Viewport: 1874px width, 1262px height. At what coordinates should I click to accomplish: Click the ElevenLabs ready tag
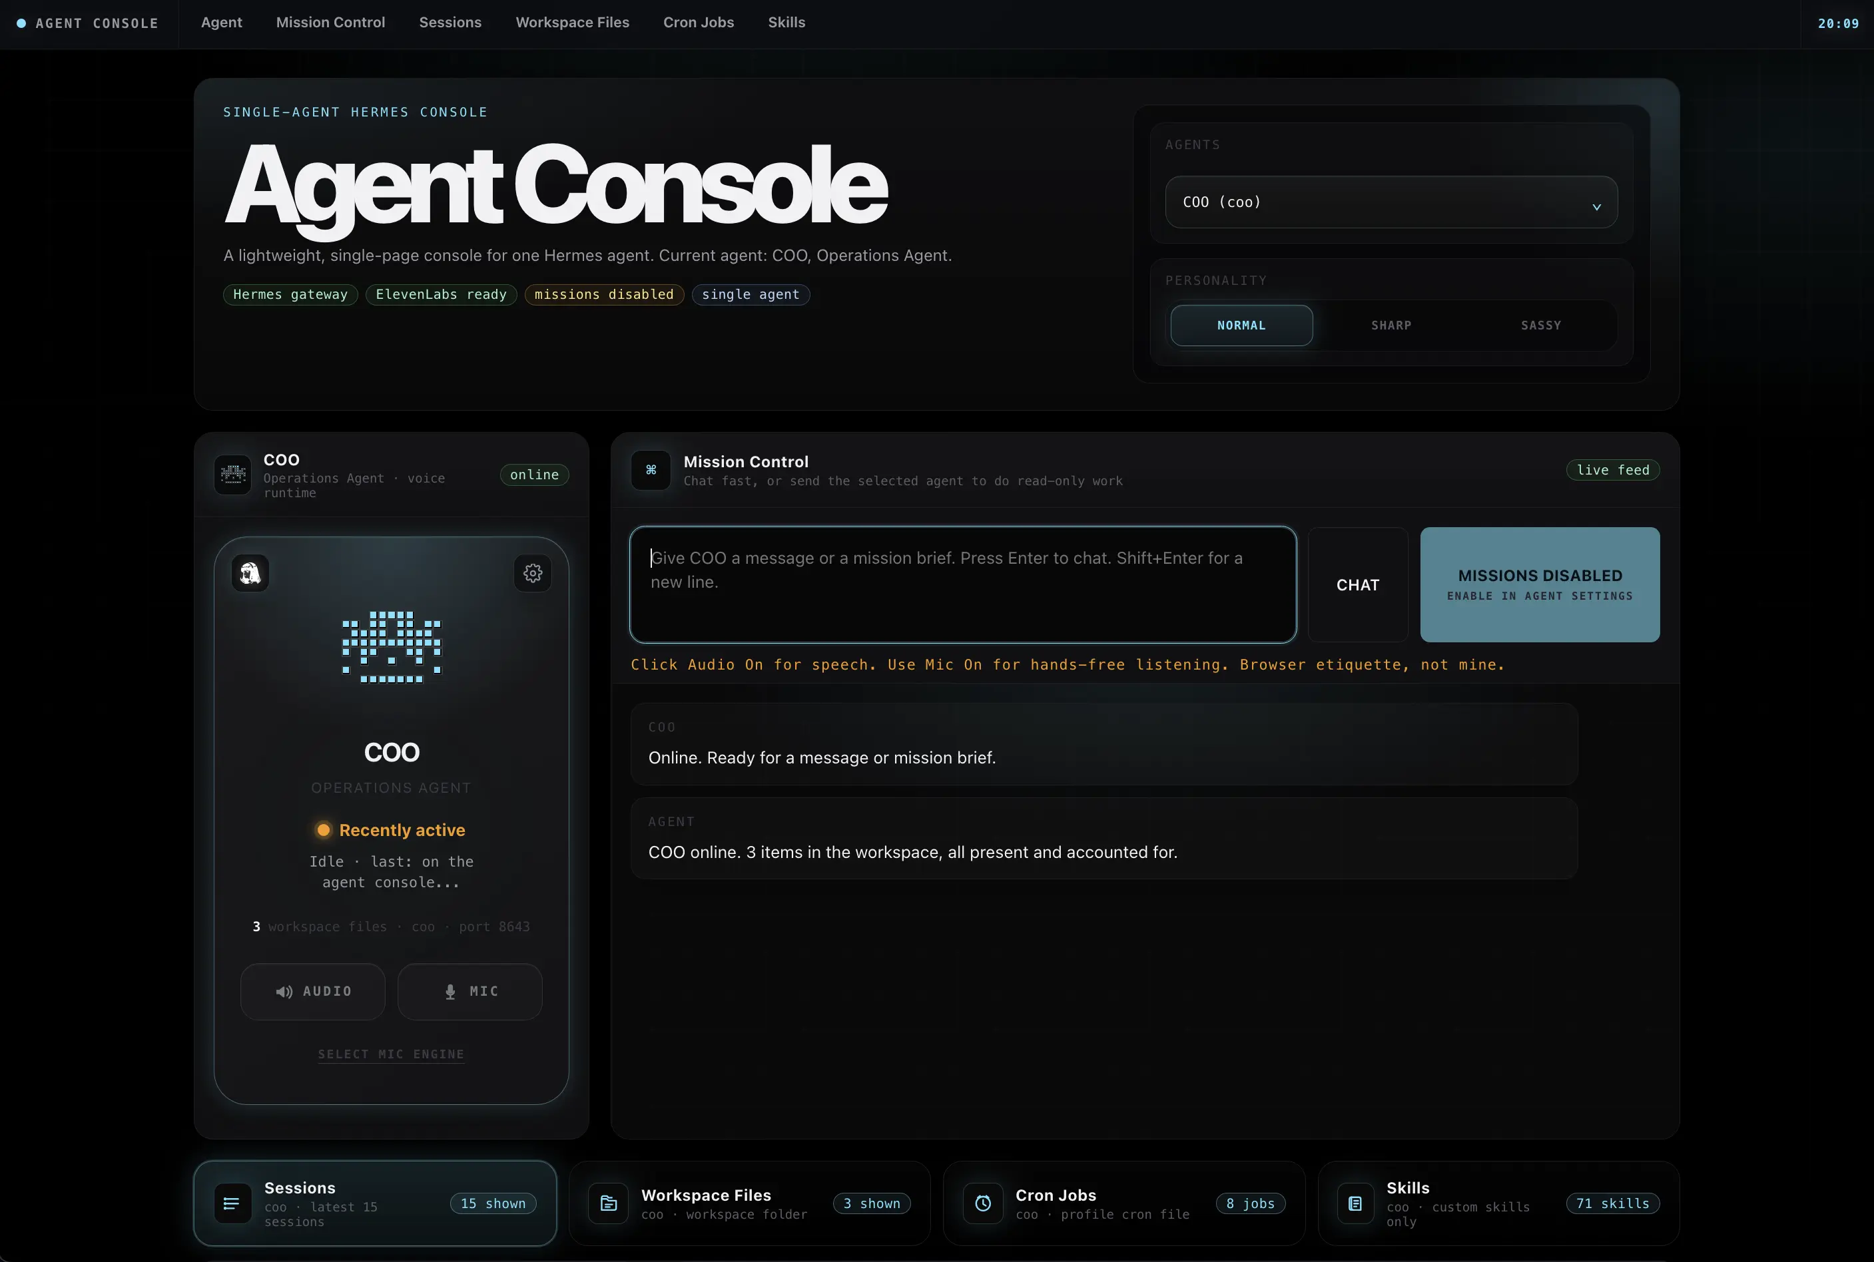(x=442, y=295)
